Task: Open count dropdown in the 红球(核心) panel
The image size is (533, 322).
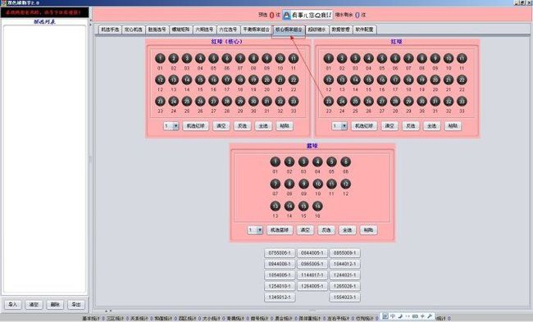Action: point(171,126)
